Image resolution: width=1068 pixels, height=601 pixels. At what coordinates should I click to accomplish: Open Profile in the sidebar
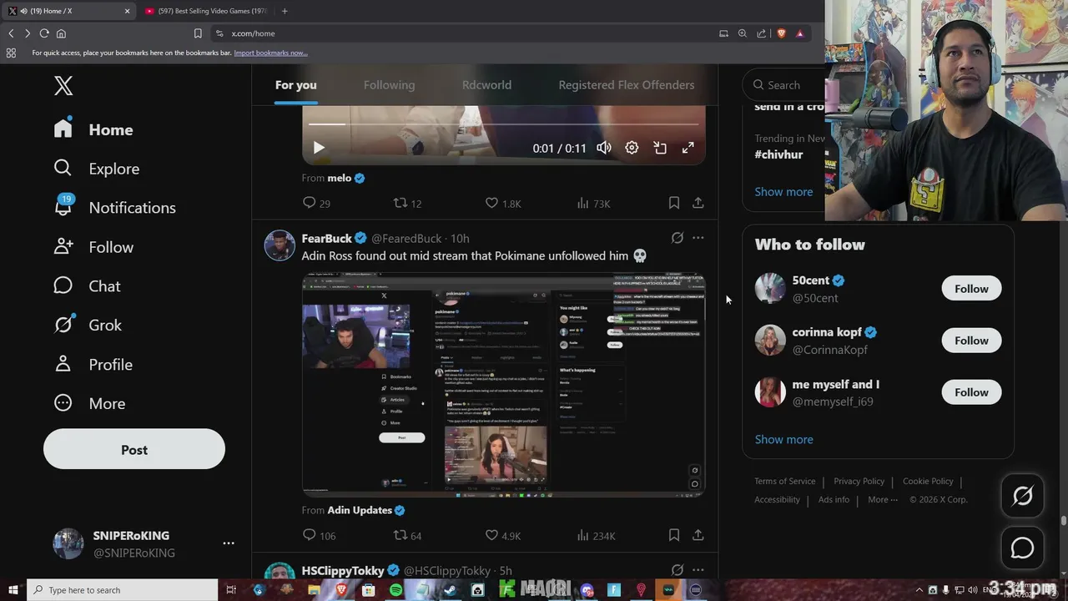93,365
